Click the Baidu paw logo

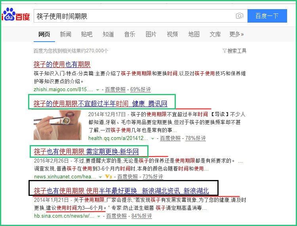[x=15, y=14]
